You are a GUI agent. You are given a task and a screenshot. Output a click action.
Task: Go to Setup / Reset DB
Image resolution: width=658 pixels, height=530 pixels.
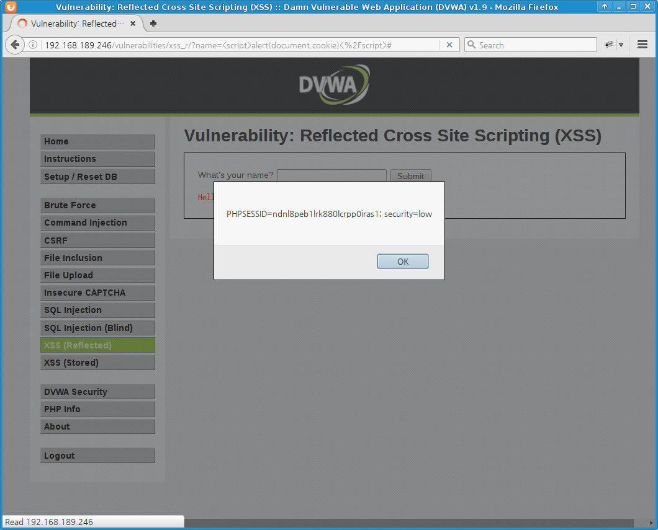pos(98,177)
